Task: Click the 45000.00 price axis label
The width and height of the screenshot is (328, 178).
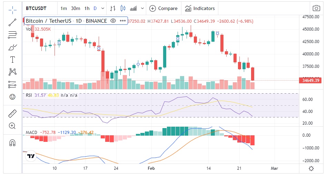Action: point(311,29)
